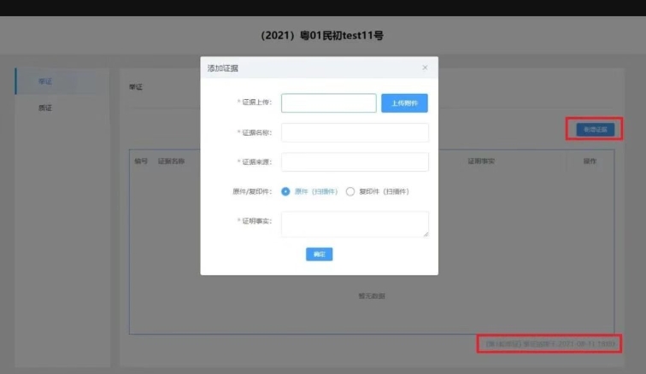Viewport: 646px width, 374px height.
Task: Click the 证据名称 table column header
Action: [x=172, y=161]
